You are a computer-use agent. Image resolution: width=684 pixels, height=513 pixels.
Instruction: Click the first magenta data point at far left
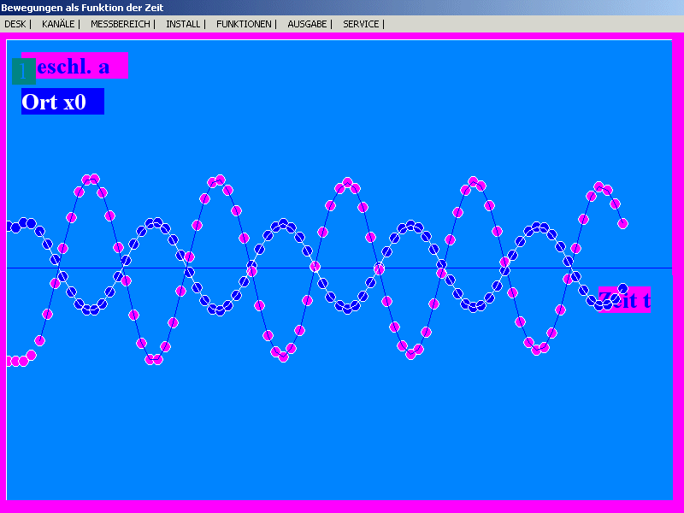pos(10,361)
